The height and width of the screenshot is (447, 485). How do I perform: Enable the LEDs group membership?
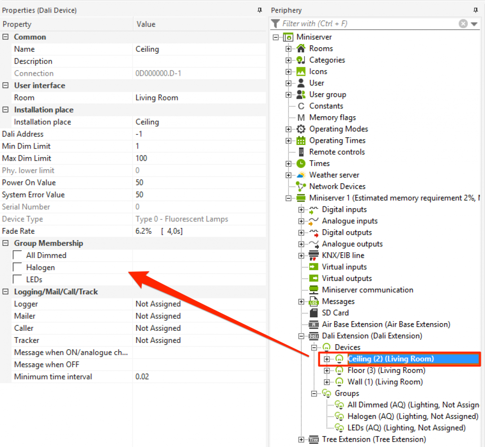17,279
